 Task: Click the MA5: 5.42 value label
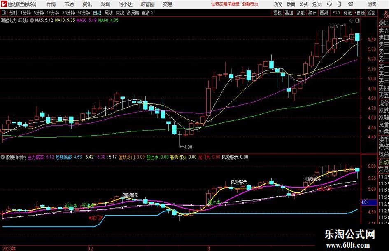click(44, 20)
